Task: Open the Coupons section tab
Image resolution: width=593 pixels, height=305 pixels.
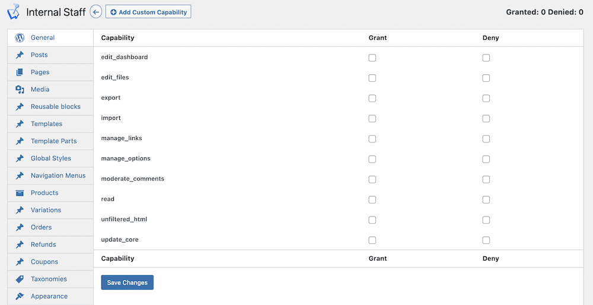Action: [50, 262]
